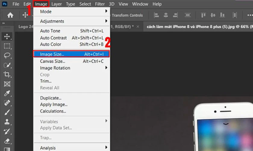Click the distribute vertically icon
Image resolution: width=253 pixels, height=151 pixels.
[x=188, y=15]
